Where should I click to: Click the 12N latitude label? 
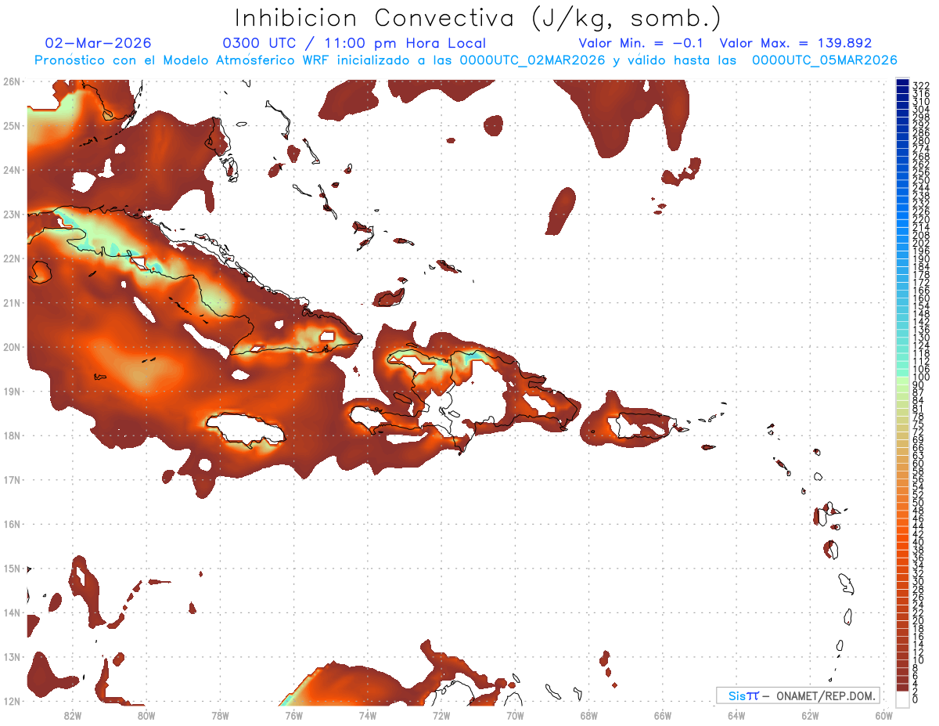pos(12,701)
